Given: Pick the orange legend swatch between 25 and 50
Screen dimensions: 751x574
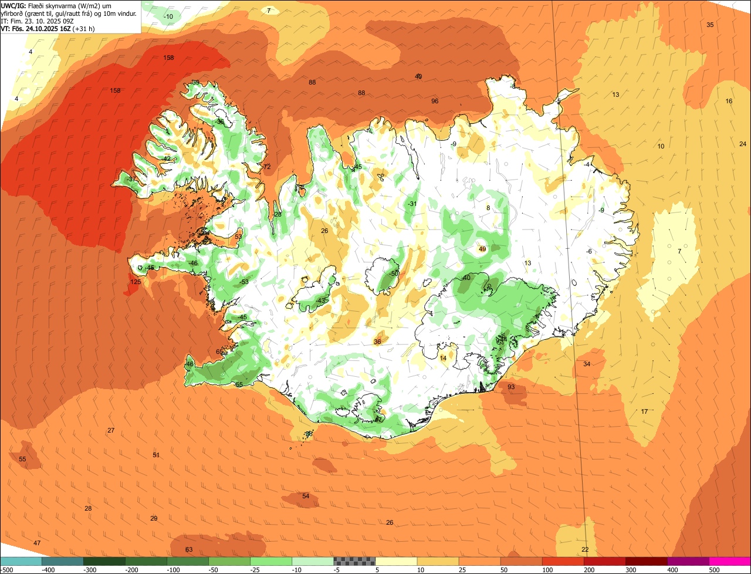Looking at the screenshot, I should coord(479,562).
